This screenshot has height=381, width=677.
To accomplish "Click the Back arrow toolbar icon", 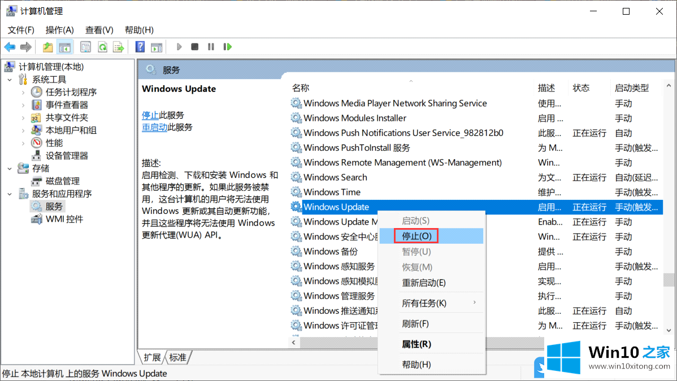I will [10, 47].
